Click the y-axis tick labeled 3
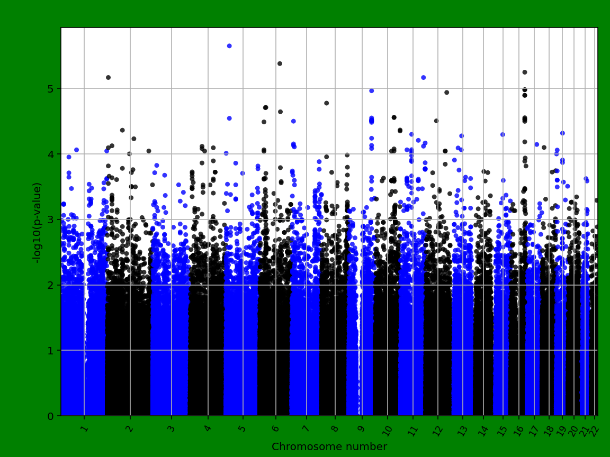The width and height of the screenshot is (610, 457). click(x=50, y=220)
